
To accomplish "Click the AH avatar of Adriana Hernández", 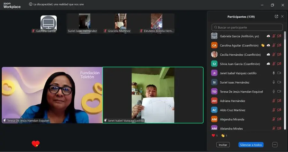I will pyautogui.click(x=214, y=101).
